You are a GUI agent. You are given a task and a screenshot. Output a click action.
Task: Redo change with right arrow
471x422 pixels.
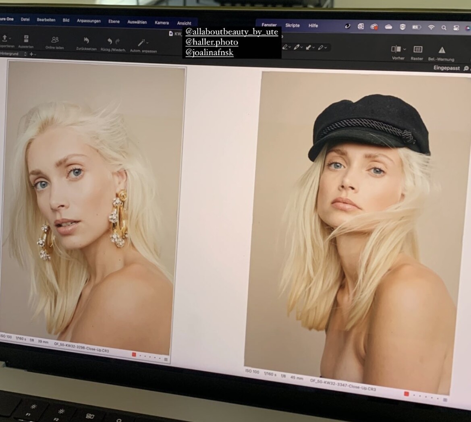click(x=118, y=41)
